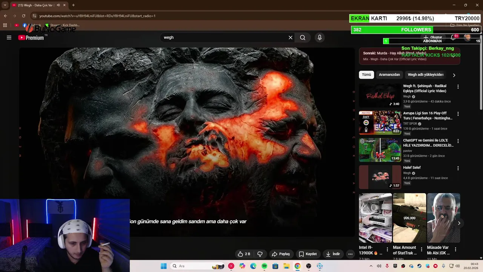This screenshot has height=272, width=483.
Task: Open 'Müsade Var Mı Abi' short
Action: tap(443, 218)
